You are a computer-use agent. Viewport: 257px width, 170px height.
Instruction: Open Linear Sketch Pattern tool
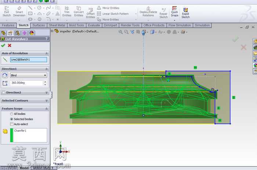113,14
